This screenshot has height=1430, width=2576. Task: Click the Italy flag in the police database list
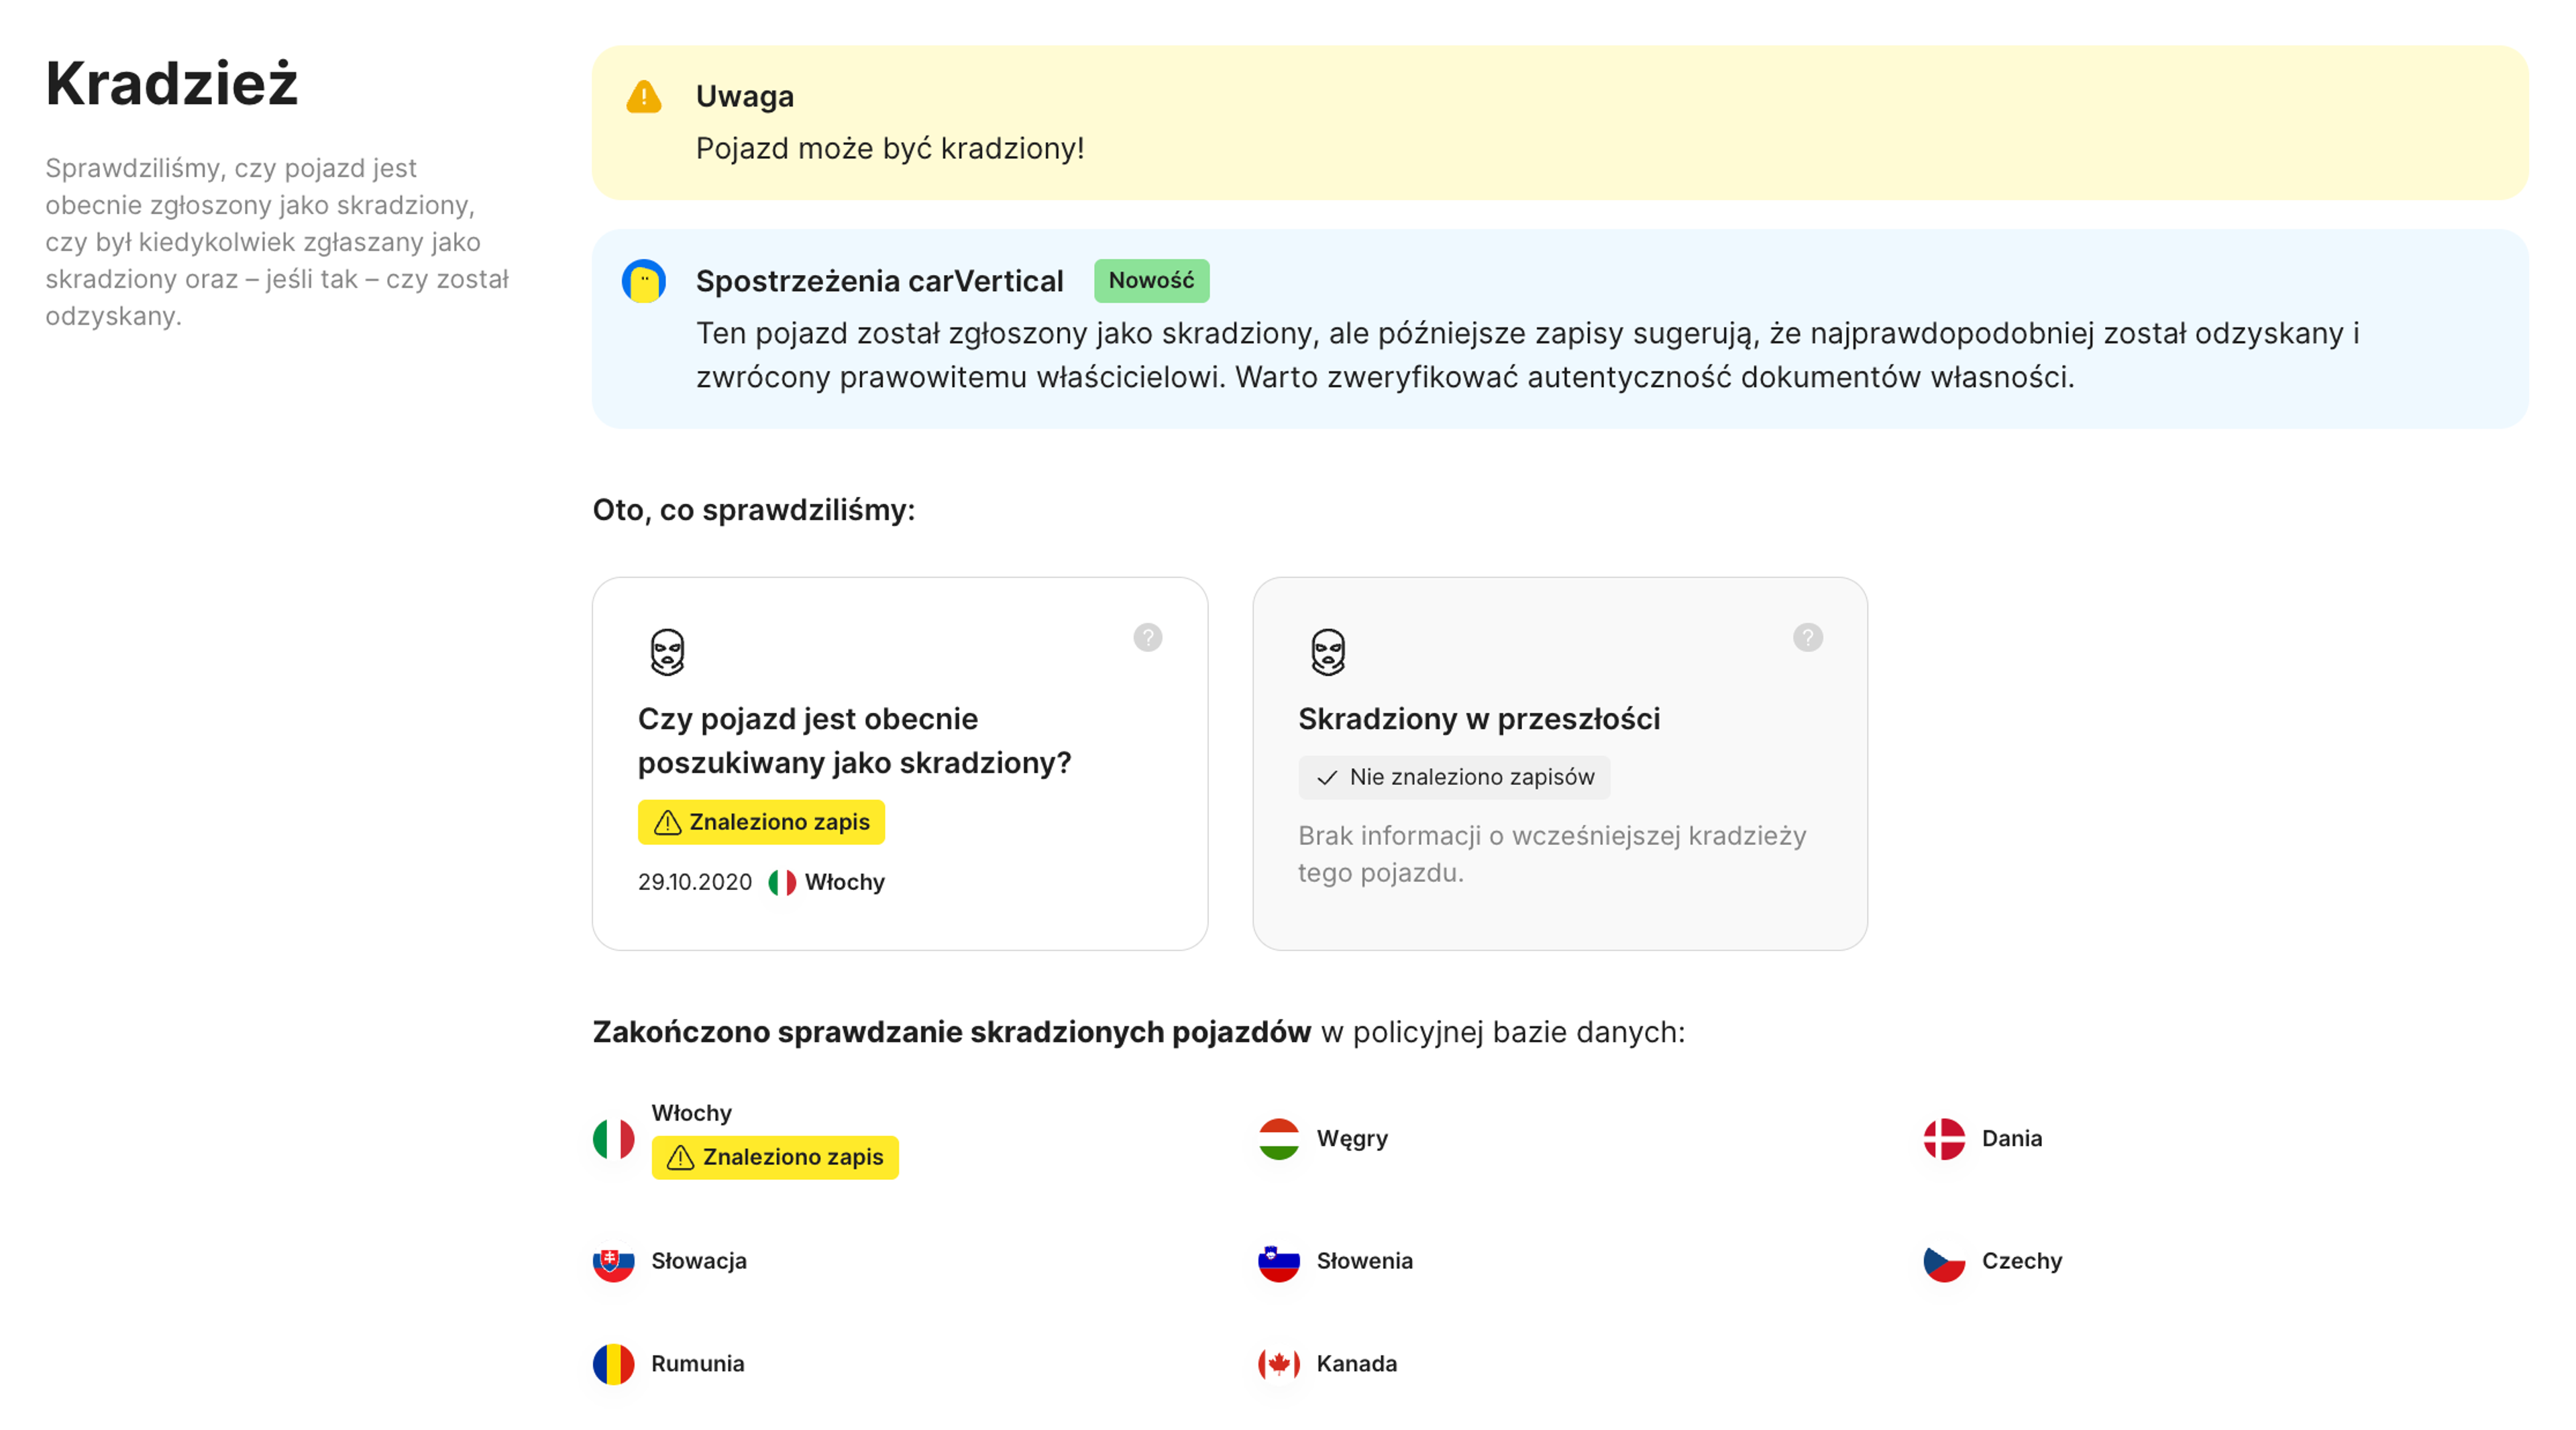[x=613, y=1138]
